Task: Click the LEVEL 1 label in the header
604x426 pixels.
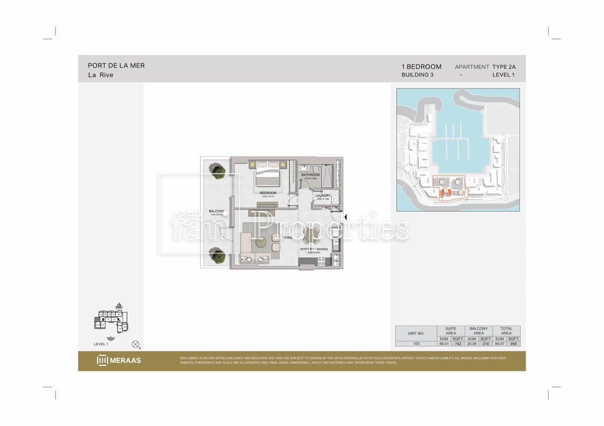Action: click(503, 75)
